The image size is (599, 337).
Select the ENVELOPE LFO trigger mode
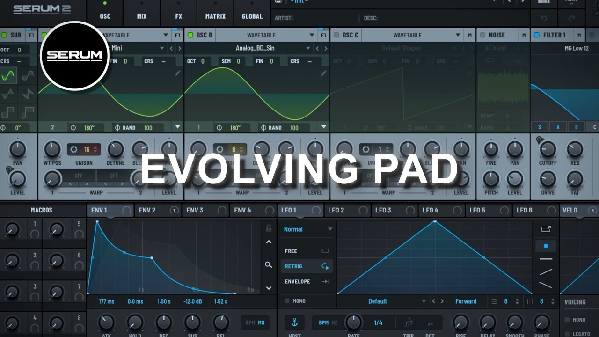pyautogui.click(x=307, y=281)
